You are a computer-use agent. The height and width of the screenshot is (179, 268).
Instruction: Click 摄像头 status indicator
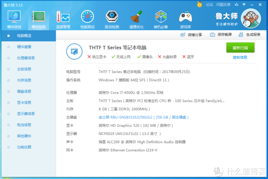point(145,57)
